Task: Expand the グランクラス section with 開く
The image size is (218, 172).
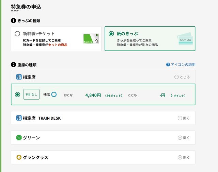Action: click(184, 157)
